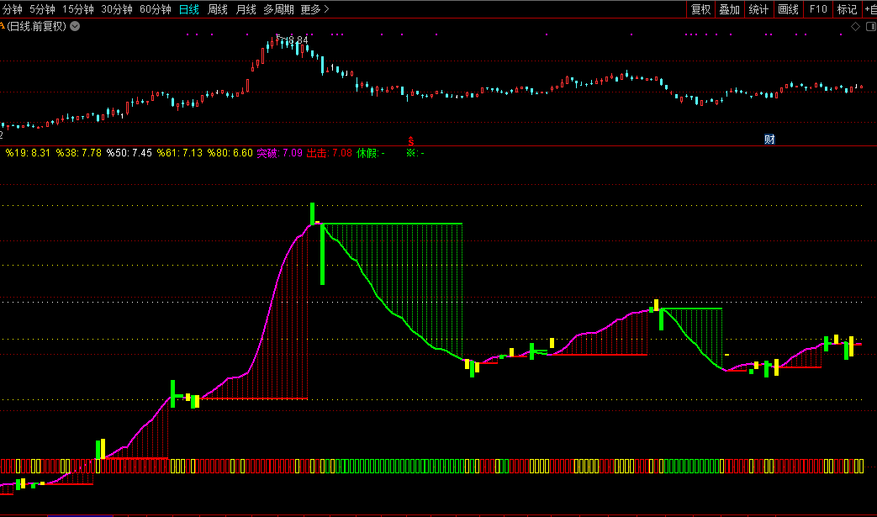Image resolution: width=877 pixels, height=517 pixels.
Task: Select the 15分钟 period tab
Action: click(x=78, y=9)
